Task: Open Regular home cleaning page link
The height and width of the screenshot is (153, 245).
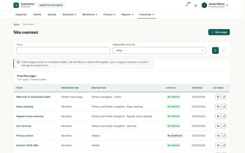Action: click(30, 116)
